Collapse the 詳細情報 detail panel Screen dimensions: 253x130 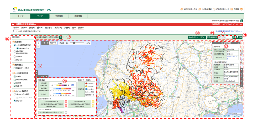pyautogui.click(x=238, y=43)
